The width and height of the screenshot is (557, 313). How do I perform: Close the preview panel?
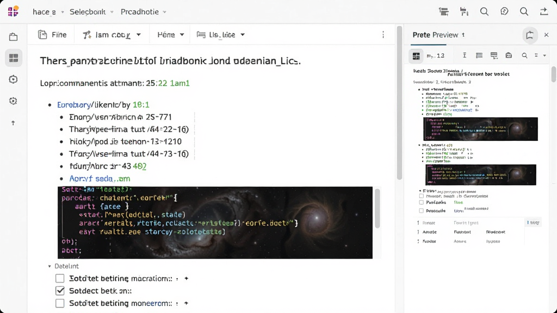(x=546, y=35)
